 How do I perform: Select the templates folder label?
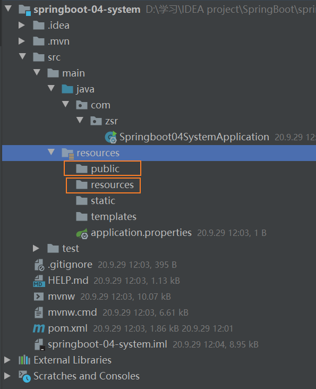[114, 217]
